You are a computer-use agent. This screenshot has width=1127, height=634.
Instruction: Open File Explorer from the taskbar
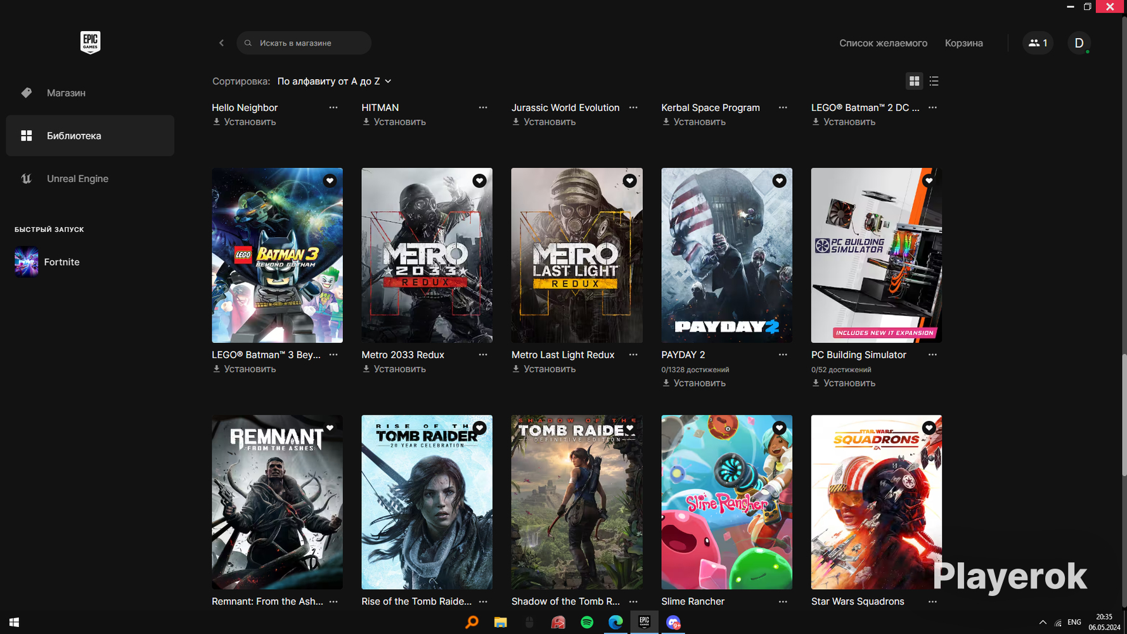coord(501,622)
